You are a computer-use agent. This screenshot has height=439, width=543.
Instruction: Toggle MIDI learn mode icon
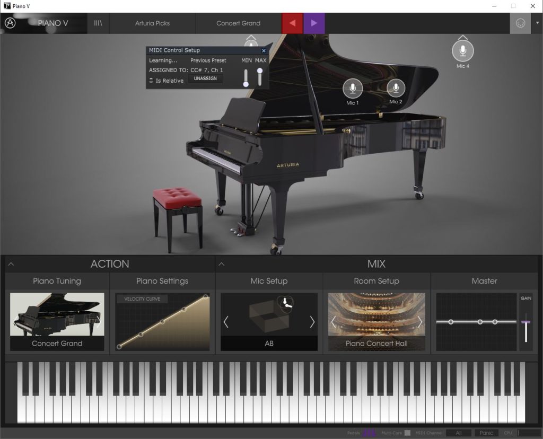520,23
